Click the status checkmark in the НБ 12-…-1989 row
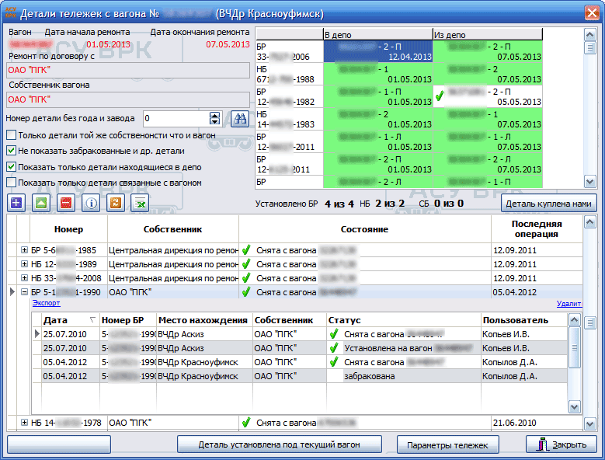605x460 pixels. (x=246, y=264)
